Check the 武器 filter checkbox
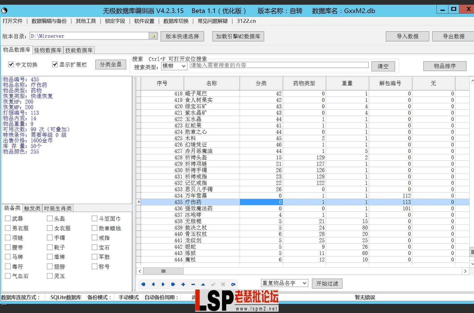Screen dimensions: 474x313 pos(8,218)
